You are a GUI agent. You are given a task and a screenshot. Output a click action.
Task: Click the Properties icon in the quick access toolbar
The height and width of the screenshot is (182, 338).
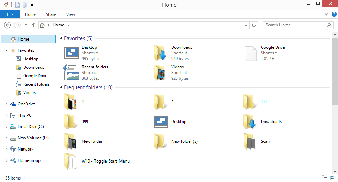click(18, 5)
